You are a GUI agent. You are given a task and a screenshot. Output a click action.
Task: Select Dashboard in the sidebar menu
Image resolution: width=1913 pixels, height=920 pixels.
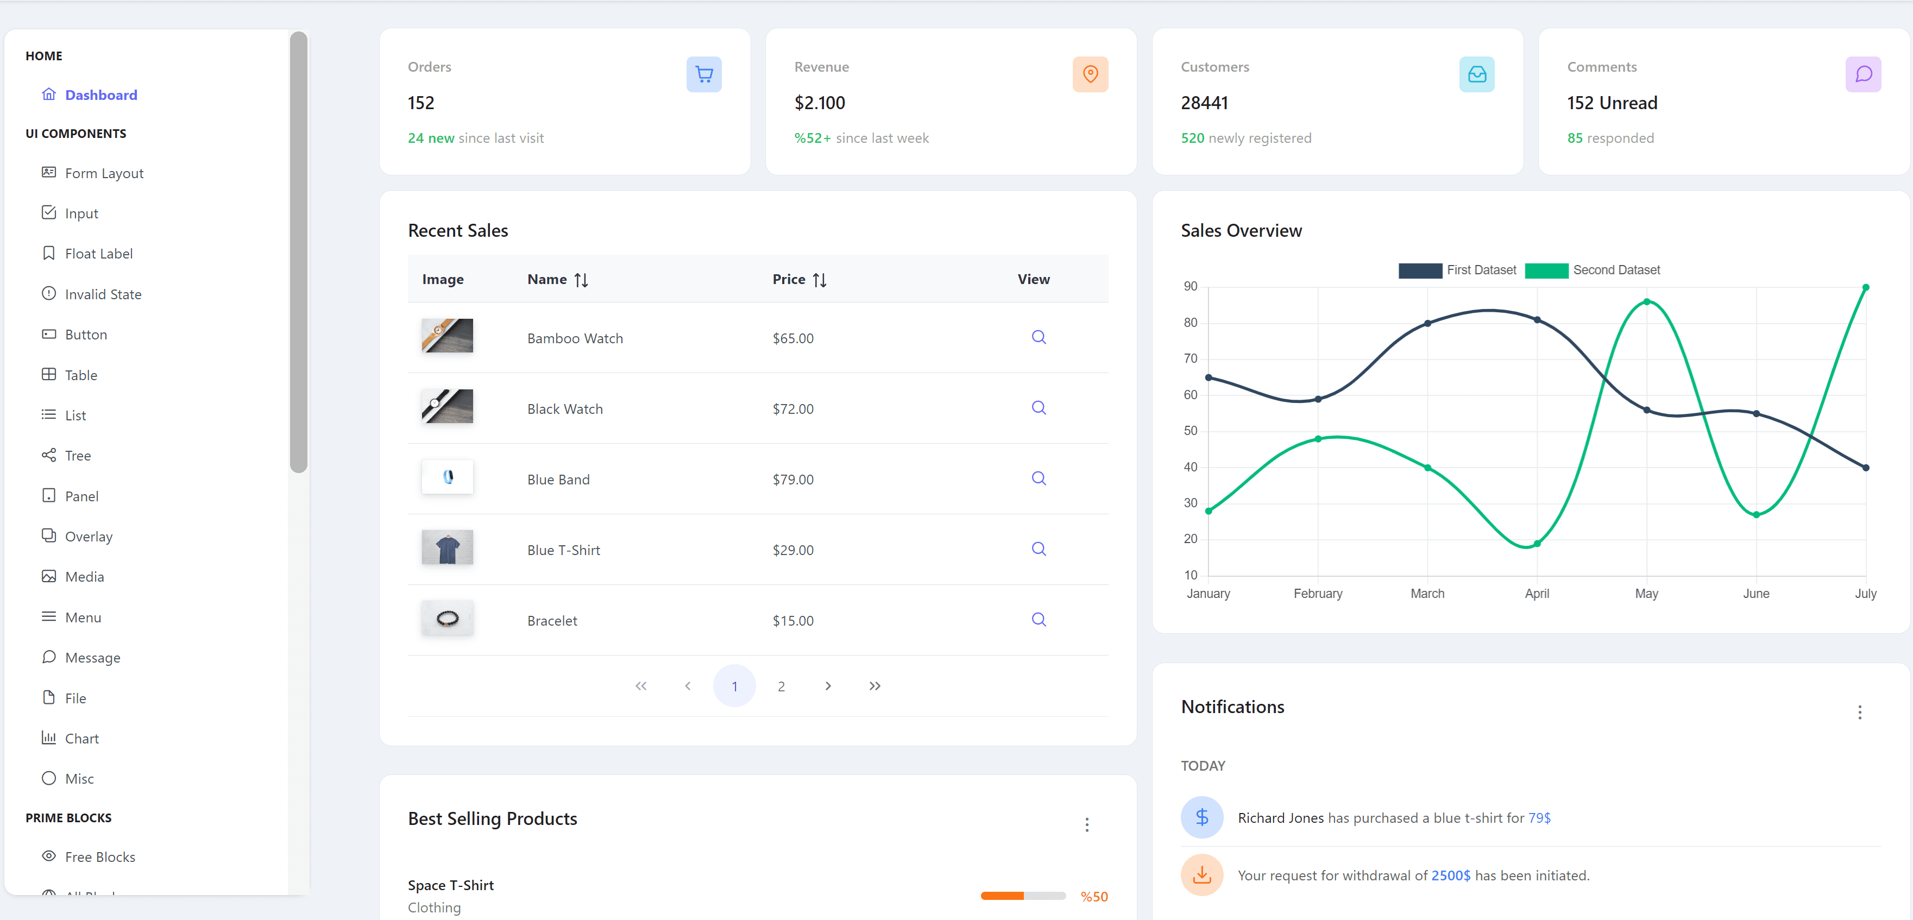pos(102,94)
